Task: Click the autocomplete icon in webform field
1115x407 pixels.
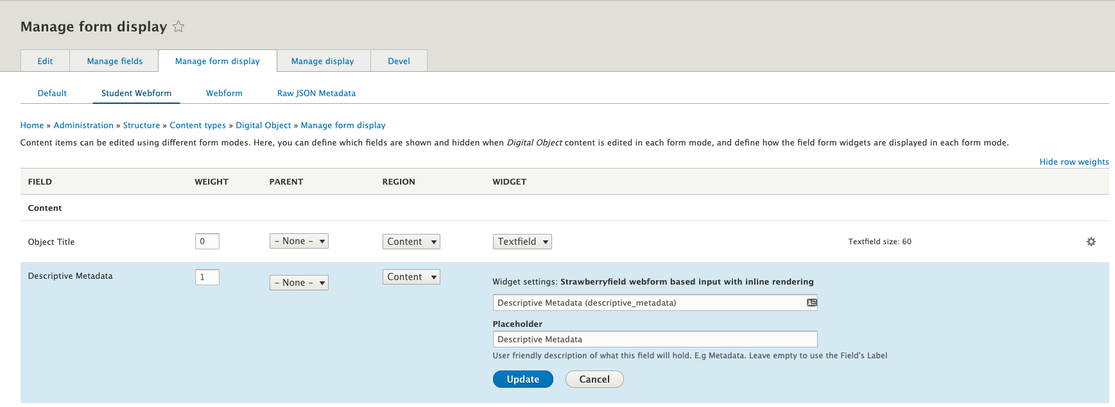Action: click(811, 303)
